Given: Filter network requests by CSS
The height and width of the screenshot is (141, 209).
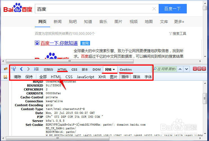Looking at the screenshot, I should pos(69,77).
